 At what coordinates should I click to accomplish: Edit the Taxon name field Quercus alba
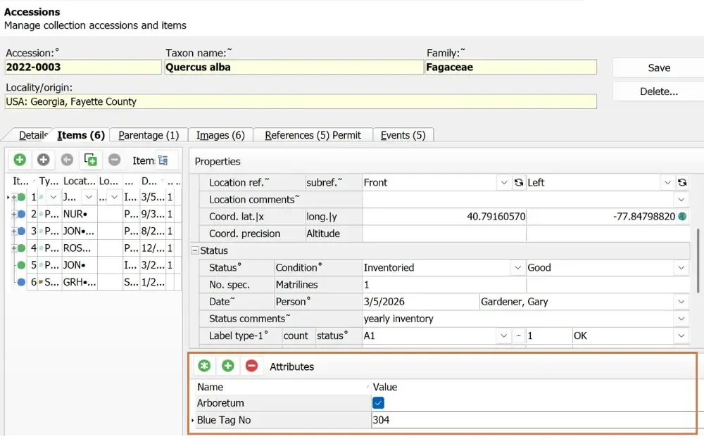[294, 67]
